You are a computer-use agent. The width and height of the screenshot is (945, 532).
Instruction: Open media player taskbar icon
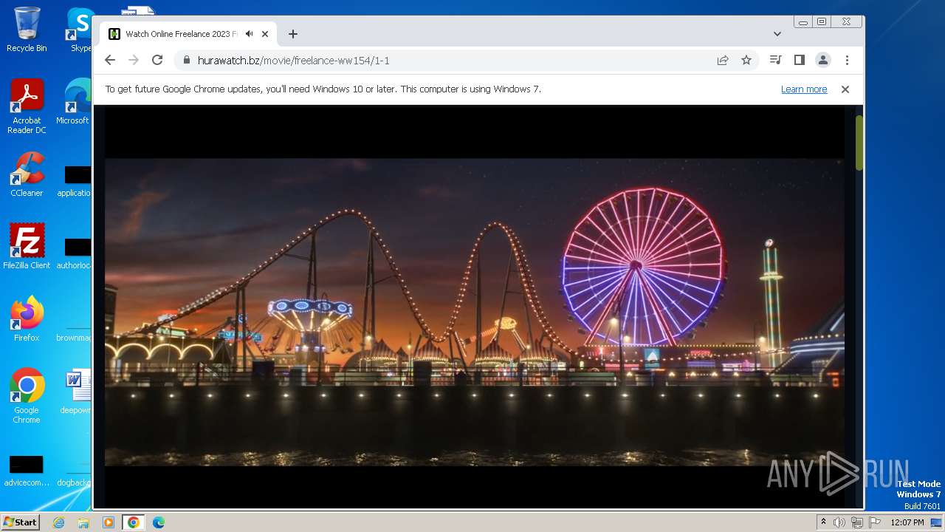click(109, 522)
